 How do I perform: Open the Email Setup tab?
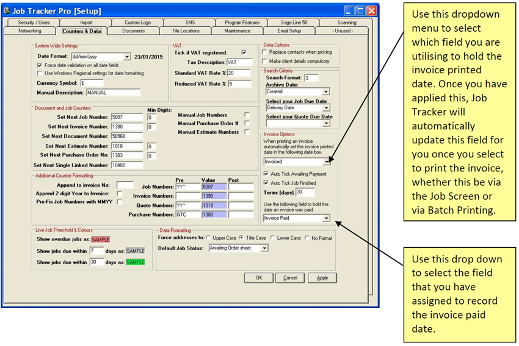point(289,31)
